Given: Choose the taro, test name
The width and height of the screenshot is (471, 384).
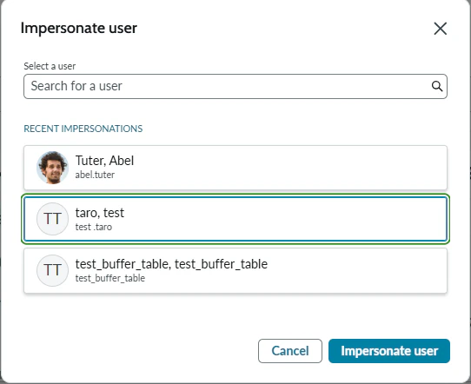Looking at the screenshot, I should click(x=100, y=213).
